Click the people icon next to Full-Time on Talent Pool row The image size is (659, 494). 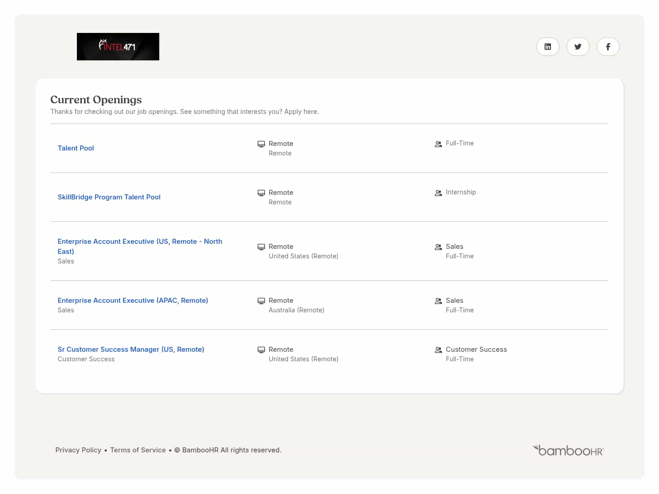click(438, 143)
